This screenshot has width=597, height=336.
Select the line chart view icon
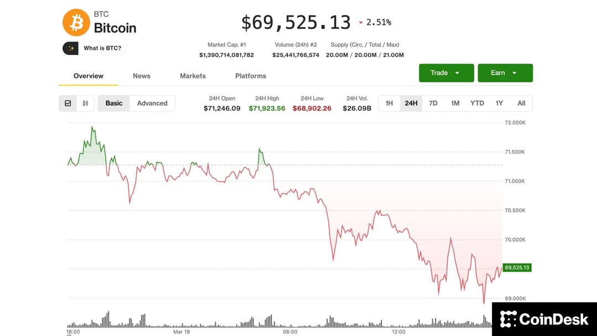pyautogui.click(x=68, y=103)
